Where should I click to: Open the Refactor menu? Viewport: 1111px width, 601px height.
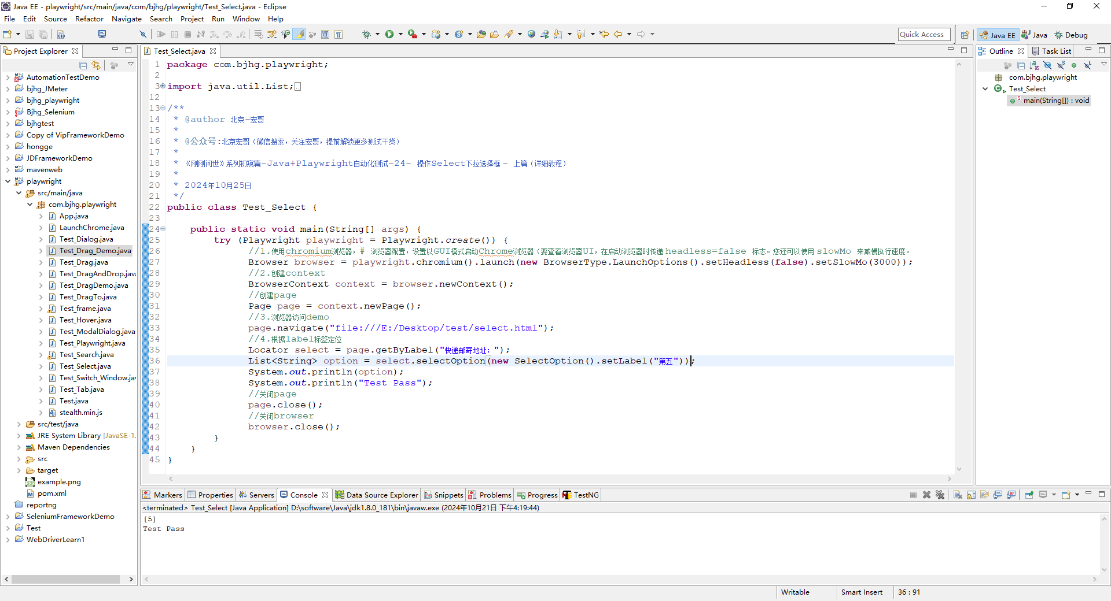tap(89, 18)
